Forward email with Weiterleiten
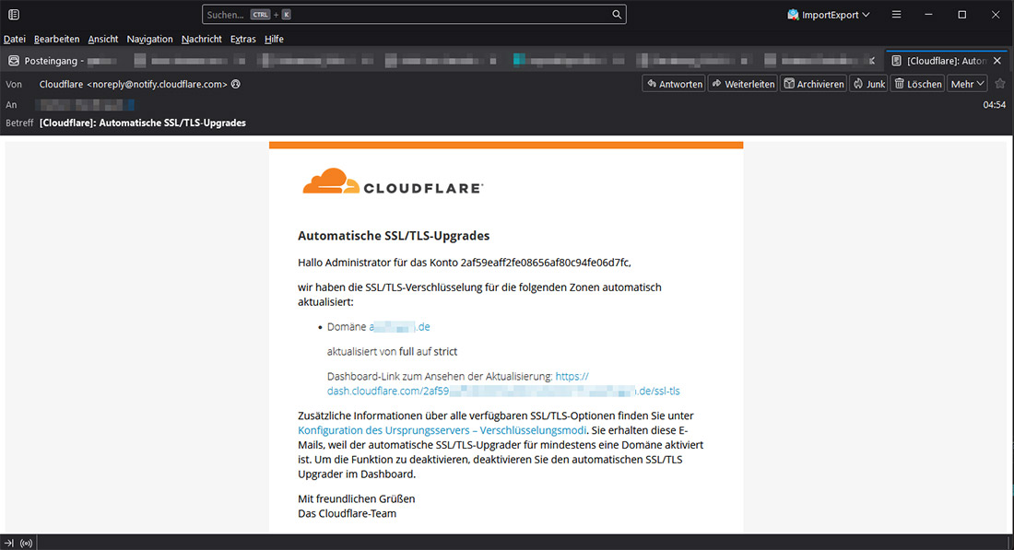The image size is (1014, 550). click(x=742, y=84)
